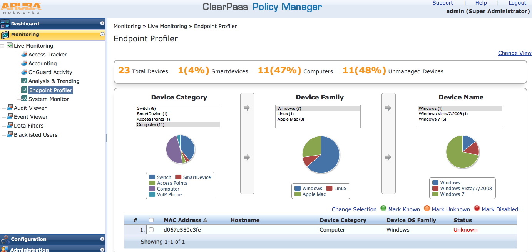Screen dimensions: 532x252
Task: Click the green Mark Known icon
Action: [383, 208]
